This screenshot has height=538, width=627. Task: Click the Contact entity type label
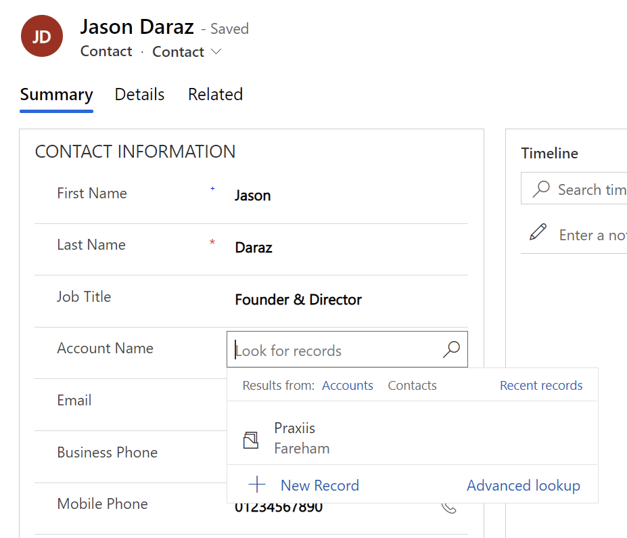click(106, 51)
